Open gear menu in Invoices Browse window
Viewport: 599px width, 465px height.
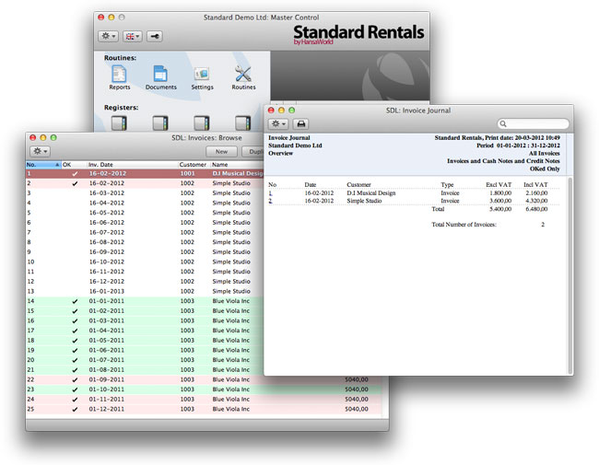[x=40, y=151]
